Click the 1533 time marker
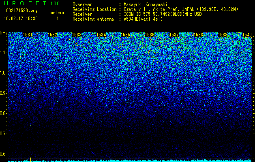The image size is (255, 162). pyautogui.click(x=77, y=35)
